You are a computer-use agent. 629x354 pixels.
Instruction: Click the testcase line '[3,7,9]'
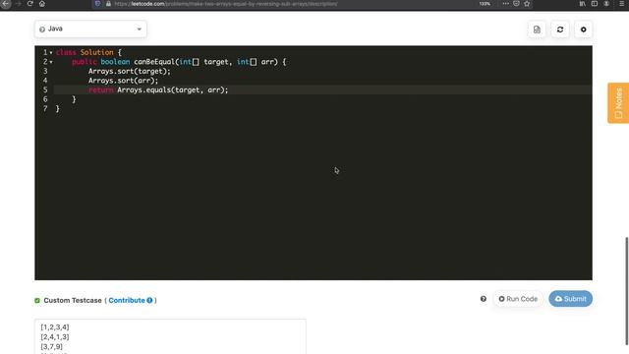(x=52, y=346)
